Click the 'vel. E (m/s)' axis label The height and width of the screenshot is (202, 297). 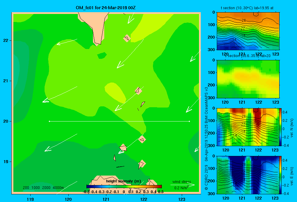pos(292,176)
